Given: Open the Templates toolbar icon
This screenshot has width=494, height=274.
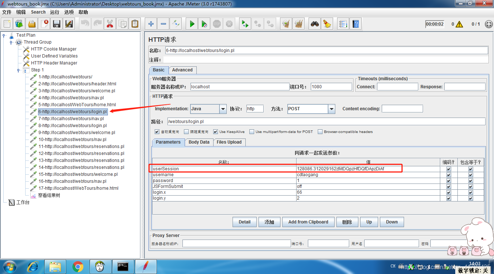Looking at the screenshot, I should 19,24.
